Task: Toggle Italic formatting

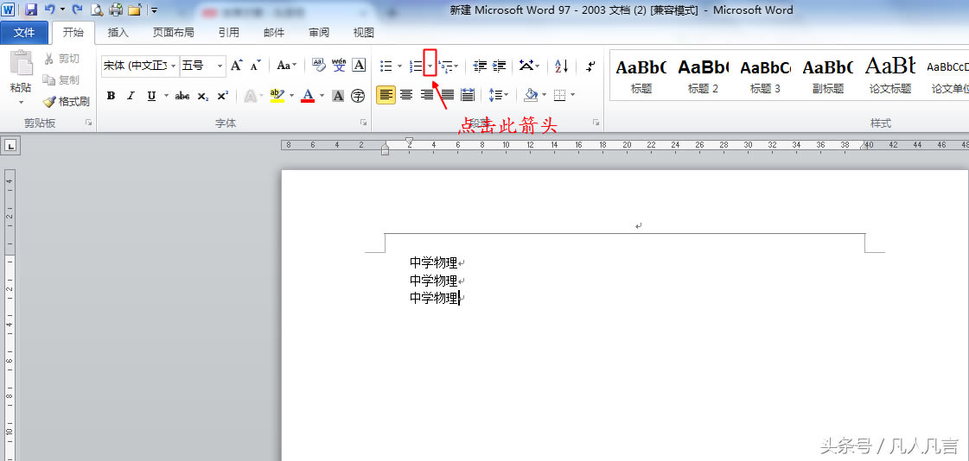Action: pos(131,96)
